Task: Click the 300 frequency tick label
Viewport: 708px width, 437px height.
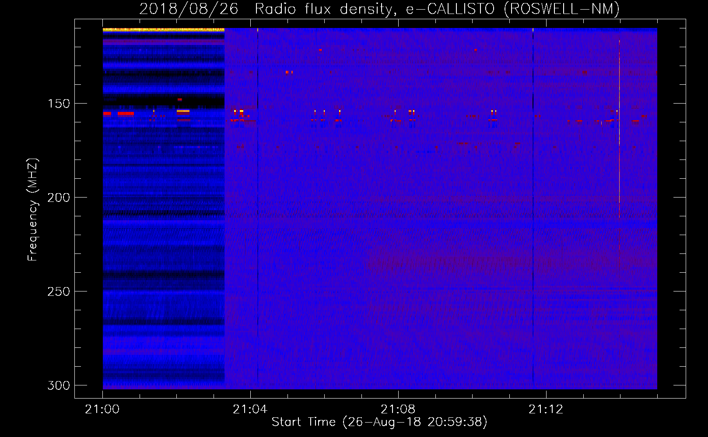Action: [x=59, y=385]
